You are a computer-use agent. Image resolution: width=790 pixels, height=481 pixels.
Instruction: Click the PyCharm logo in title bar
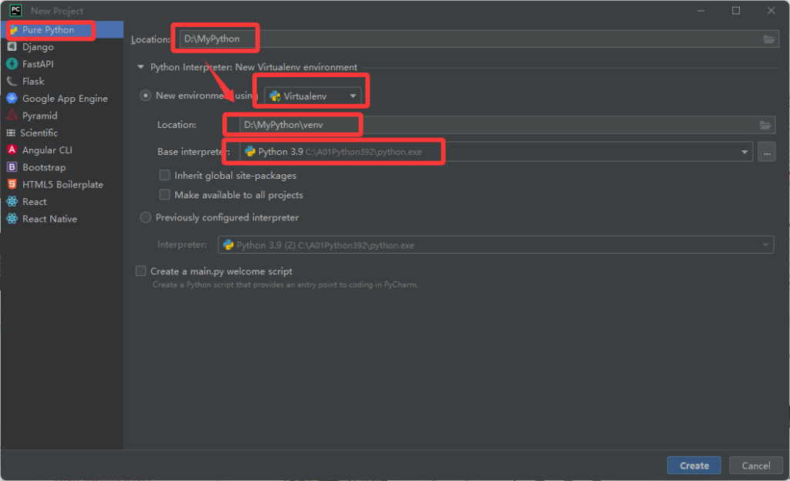click(x=15, y=10)
